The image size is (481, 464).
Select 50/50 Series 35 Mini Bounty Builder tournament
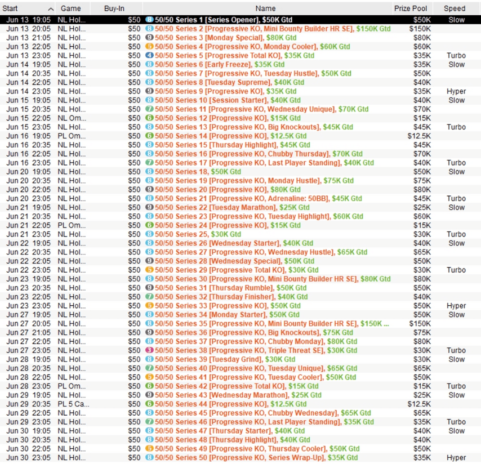240,323
